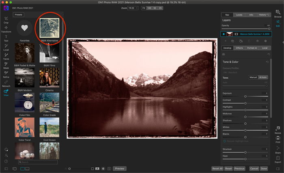The height and width of the screenshot is (173, 284).
Task: Open the Browse module
Action: (x=278, y=13)
